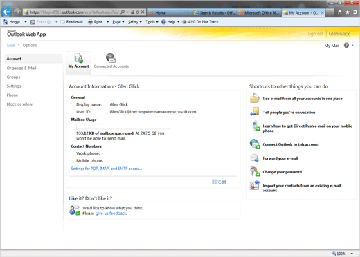Open Settings for POP, IMAP, SMTP access link
Image resolution: width=360 pixels, height=257 pixels.
107,169
